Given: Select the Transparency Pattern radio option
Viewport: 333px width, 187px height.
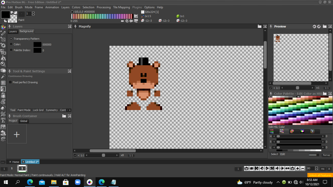Looking at the screenshot, I should point(11,38).
